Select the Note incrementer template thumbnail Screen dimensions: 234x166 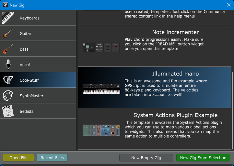(x=101, y=47)
